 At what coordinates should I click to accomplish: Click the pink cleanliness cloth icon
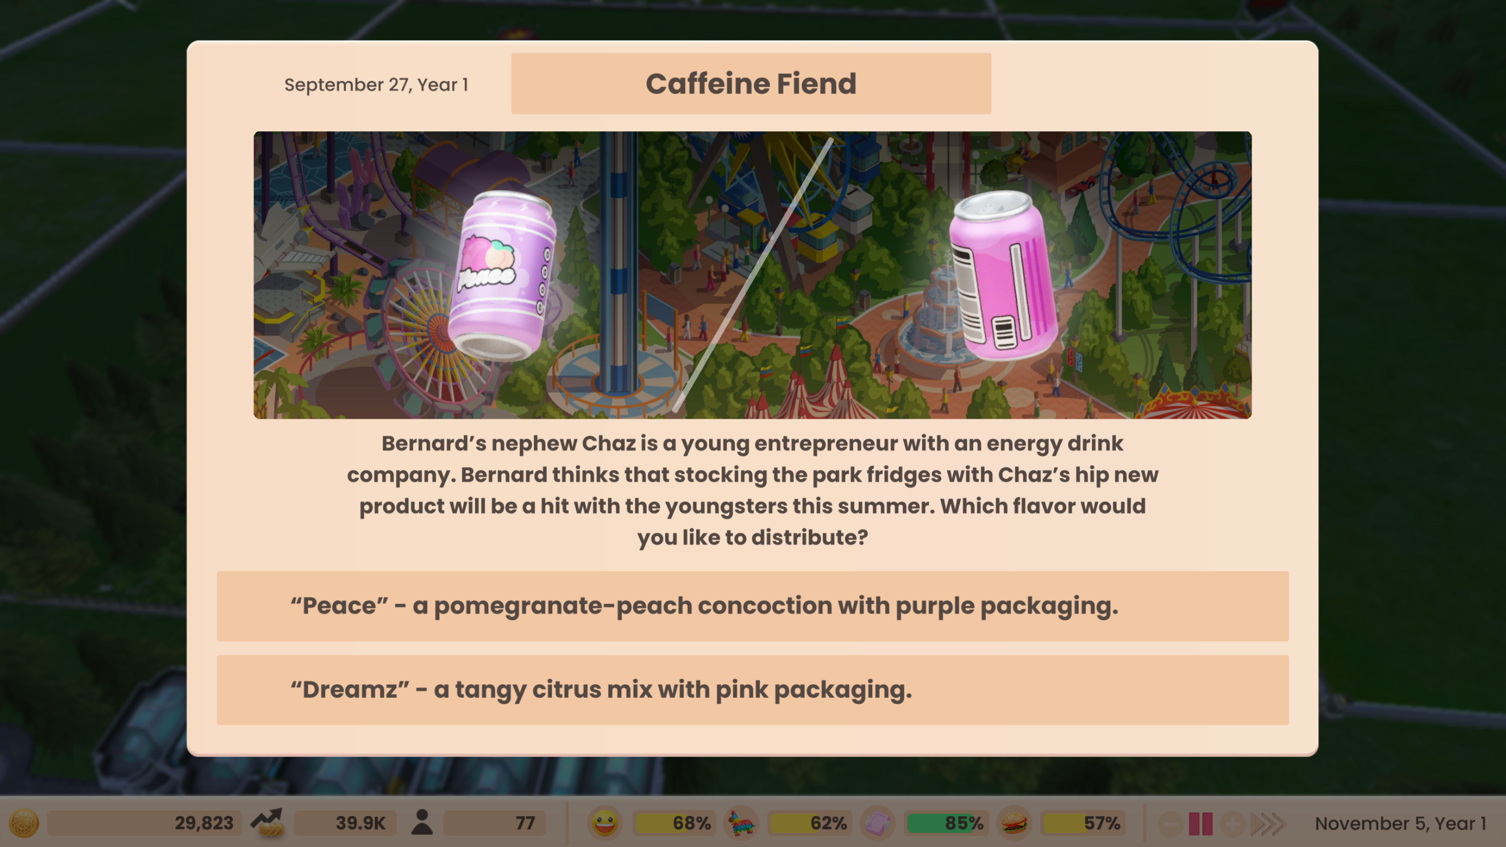point(878,823)
